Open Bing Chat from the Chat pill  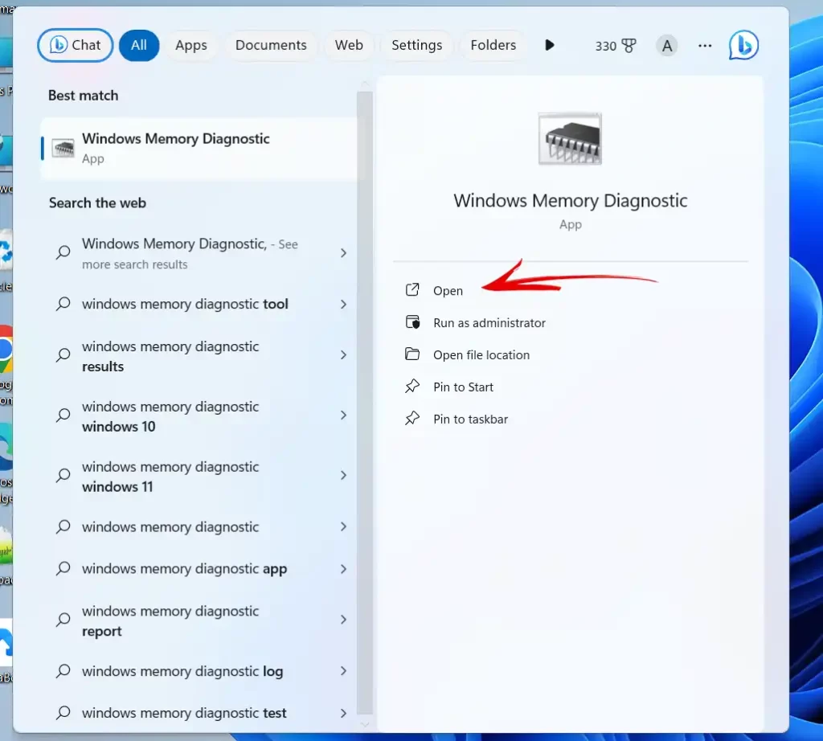75,45
